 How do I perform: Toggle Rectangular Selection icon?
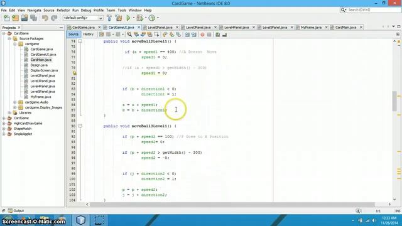tap(156, 35)
